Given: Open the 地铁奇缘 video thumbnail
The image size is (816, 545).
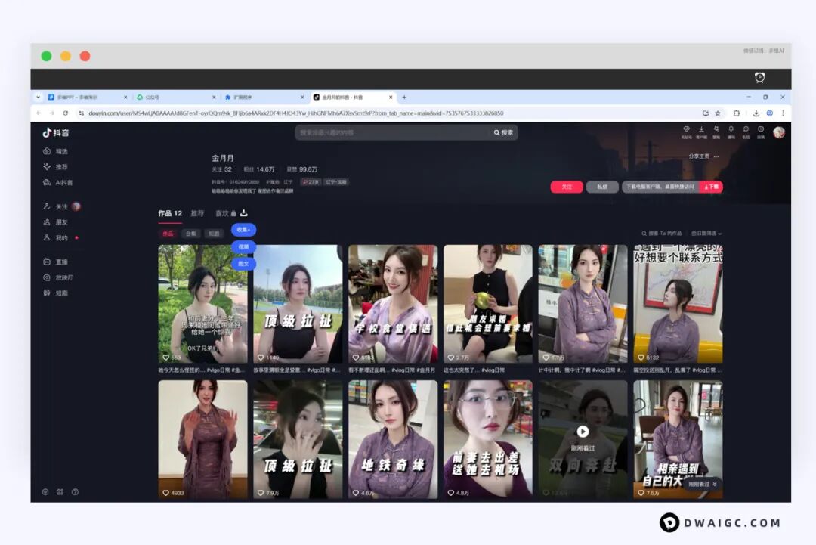Looking at the screenshot, I should point(392,439).
